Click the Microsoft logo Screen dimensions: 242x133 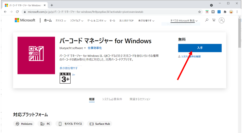pos(25,20)
